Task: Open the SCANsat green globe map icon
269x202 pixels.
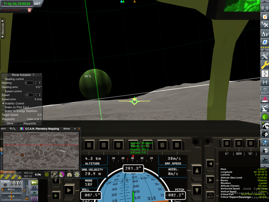Action: (47, 175)
